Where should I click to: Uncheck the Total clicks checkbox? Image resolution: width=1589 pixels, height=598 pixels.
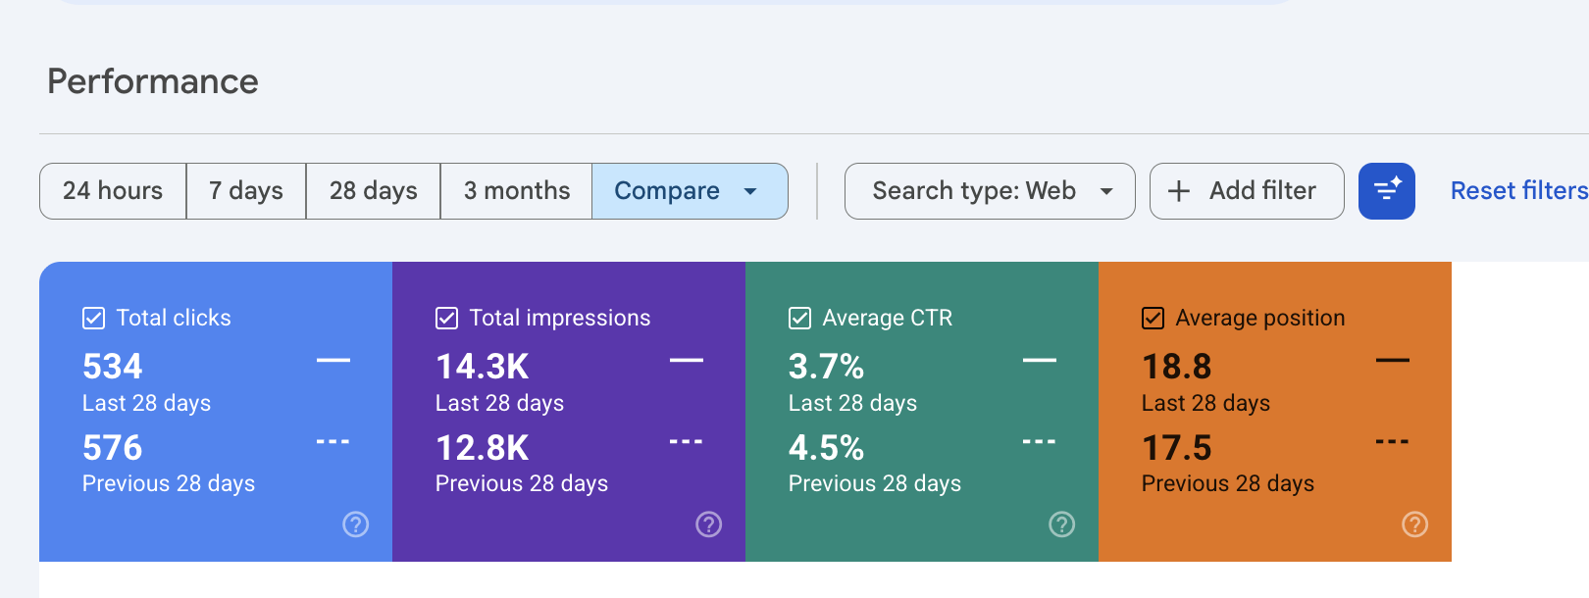tap(94, 318)
